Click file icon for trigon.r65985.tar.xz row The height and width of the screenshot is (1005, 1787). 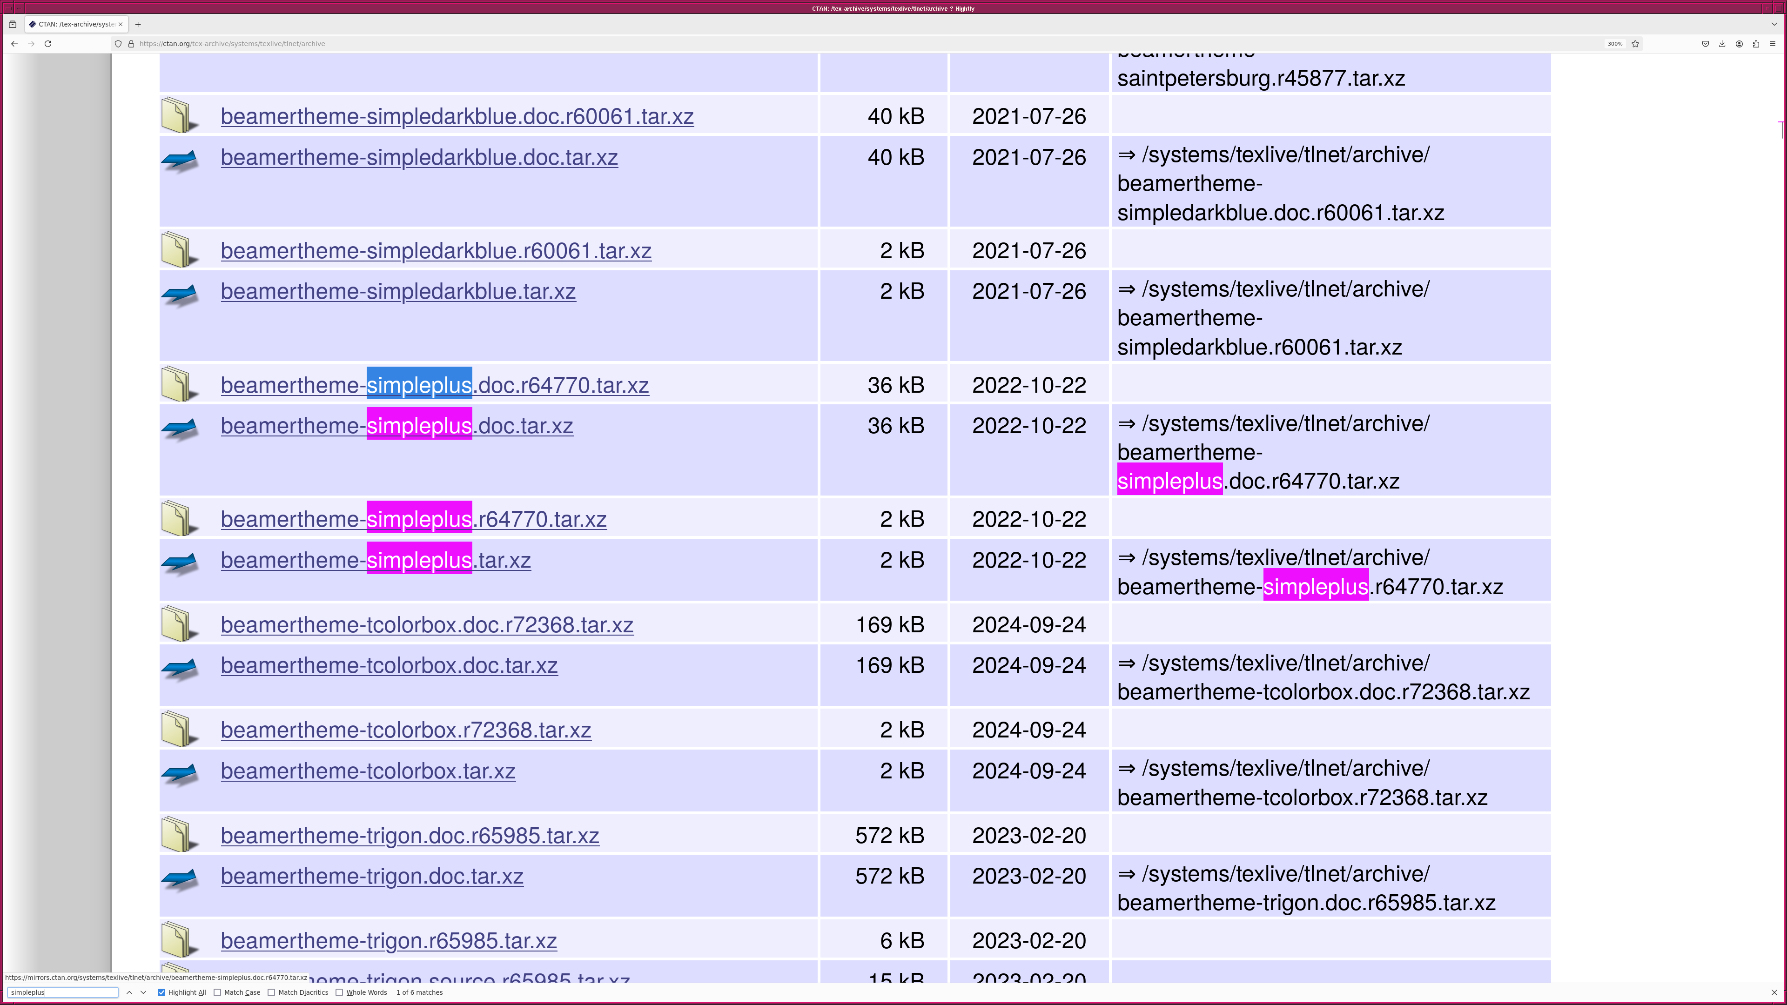click(180, 940)
